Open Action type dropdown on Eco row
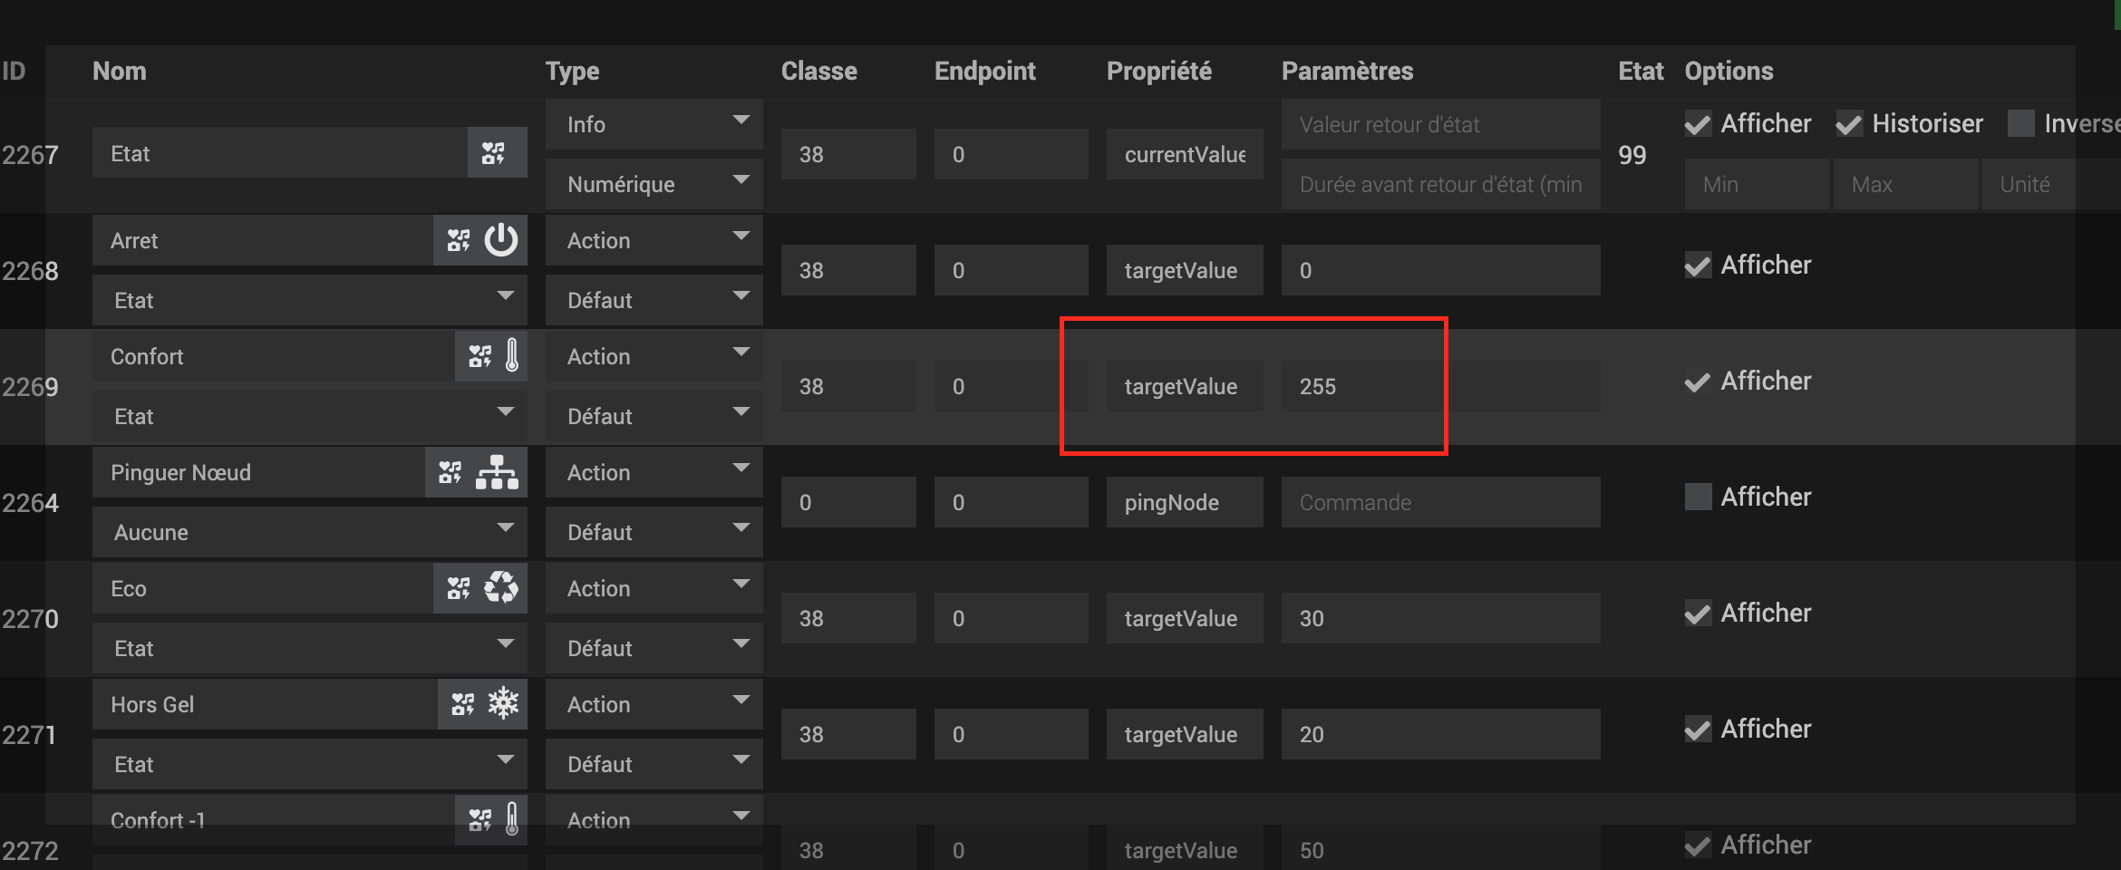Viewport: 2121px width, 870px height. pos(654,588)
